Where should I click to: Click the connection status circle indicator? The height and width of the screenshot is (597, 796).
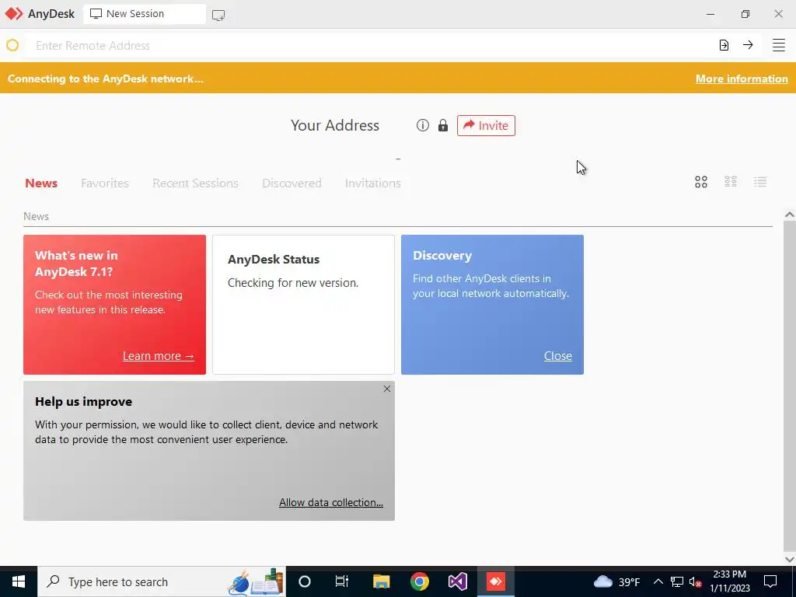12,45
